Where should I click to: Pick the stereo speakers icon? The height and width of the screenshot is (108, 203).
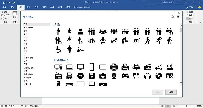click(x=170, y=76)
